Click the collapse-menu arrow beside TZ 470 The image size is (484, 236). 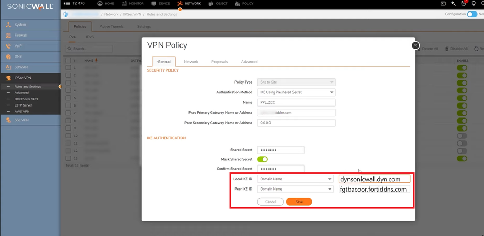click(x=66, y=3)
